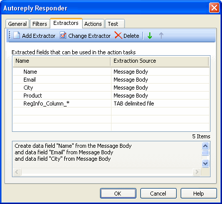Click description box scroll down arrow
The height and width of the screenshot is (204, 222).
(206, 164)
